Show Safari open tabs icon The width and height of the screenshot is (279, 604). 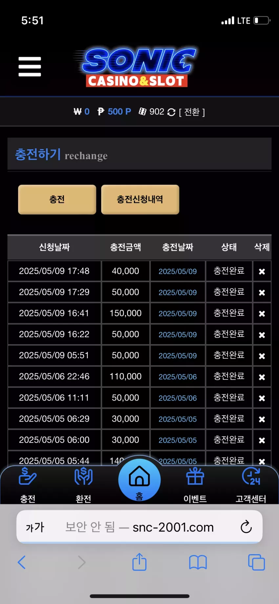pyautogui.click(x=256, y=562)
